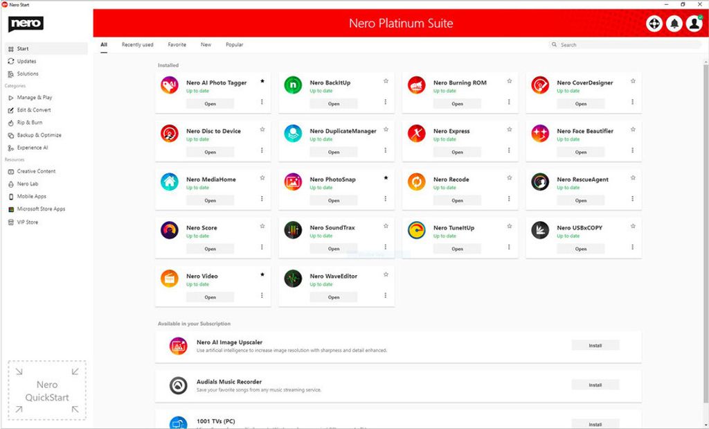The width and height of the screenshot is (709, 429).
Task: Click the Nero MediaHome house icon
Action: tap(170, 182)
